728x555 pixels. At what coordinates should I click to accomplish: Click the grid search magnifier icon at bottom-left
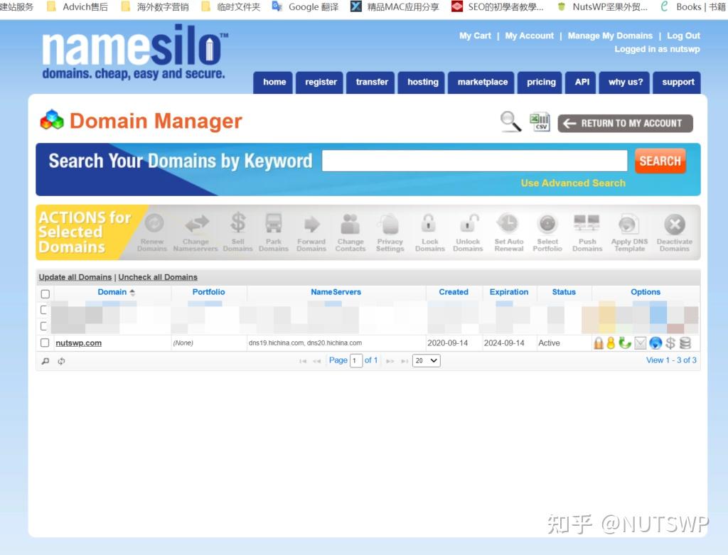(45, 361)
